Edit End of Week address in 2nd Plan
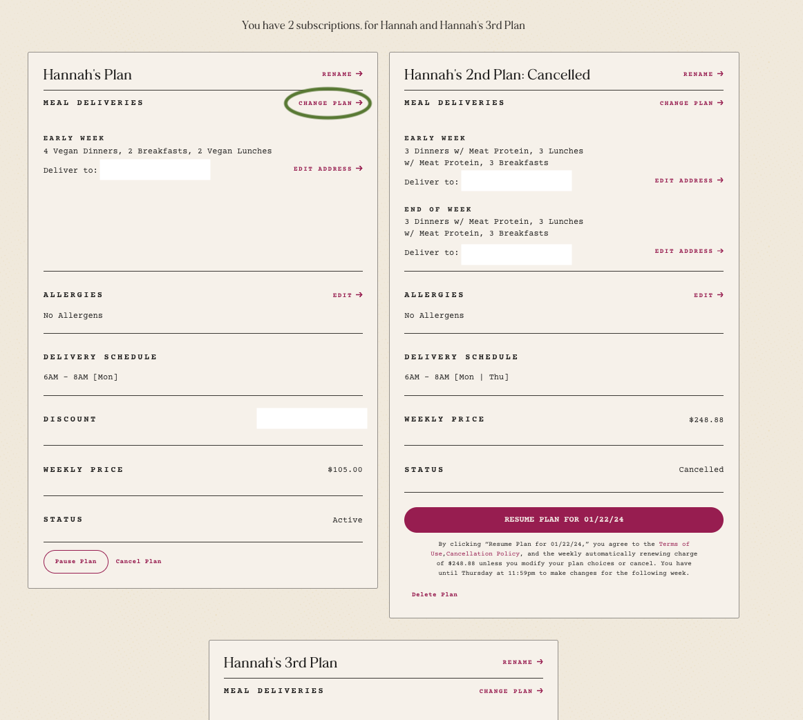 pos(689,251)
